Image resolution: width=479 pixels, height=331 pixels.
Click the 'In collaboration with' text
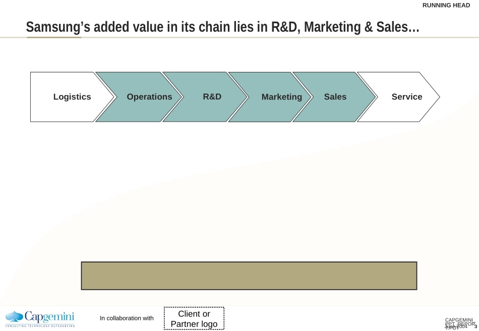pyautogui.click(x=127, y=318)
